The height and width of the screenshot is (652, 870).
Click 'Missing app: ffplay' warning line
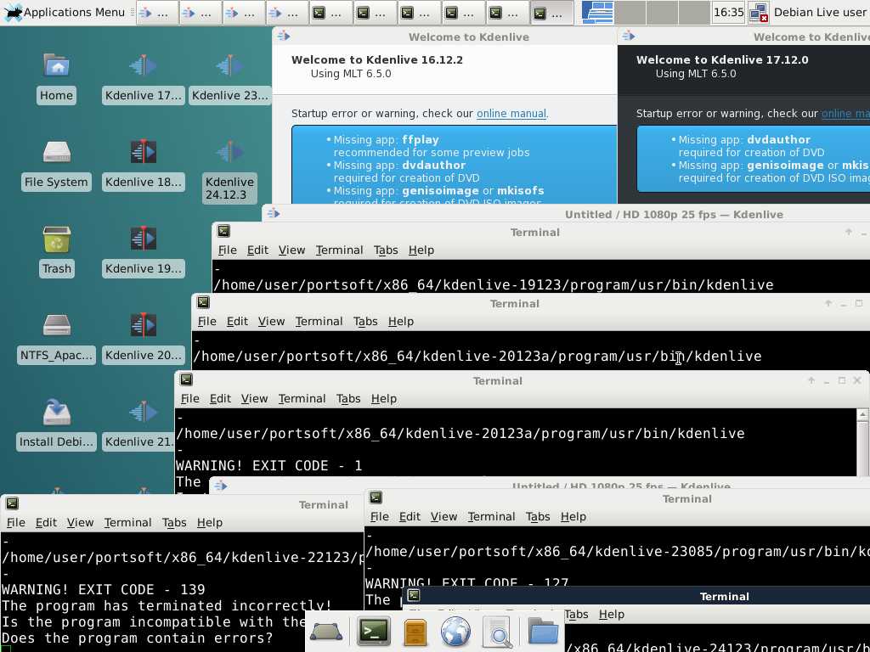coord(386,140)
